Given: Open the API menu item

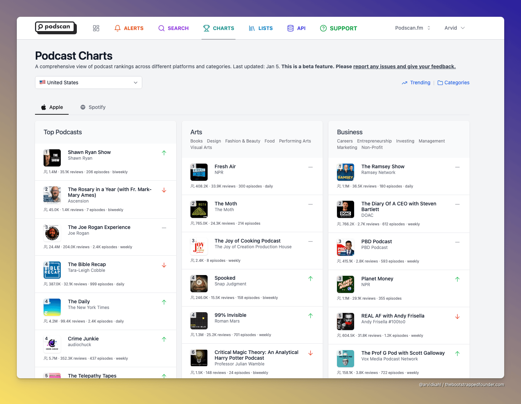Looking at the screenshot, I should [x=297, y=28].
